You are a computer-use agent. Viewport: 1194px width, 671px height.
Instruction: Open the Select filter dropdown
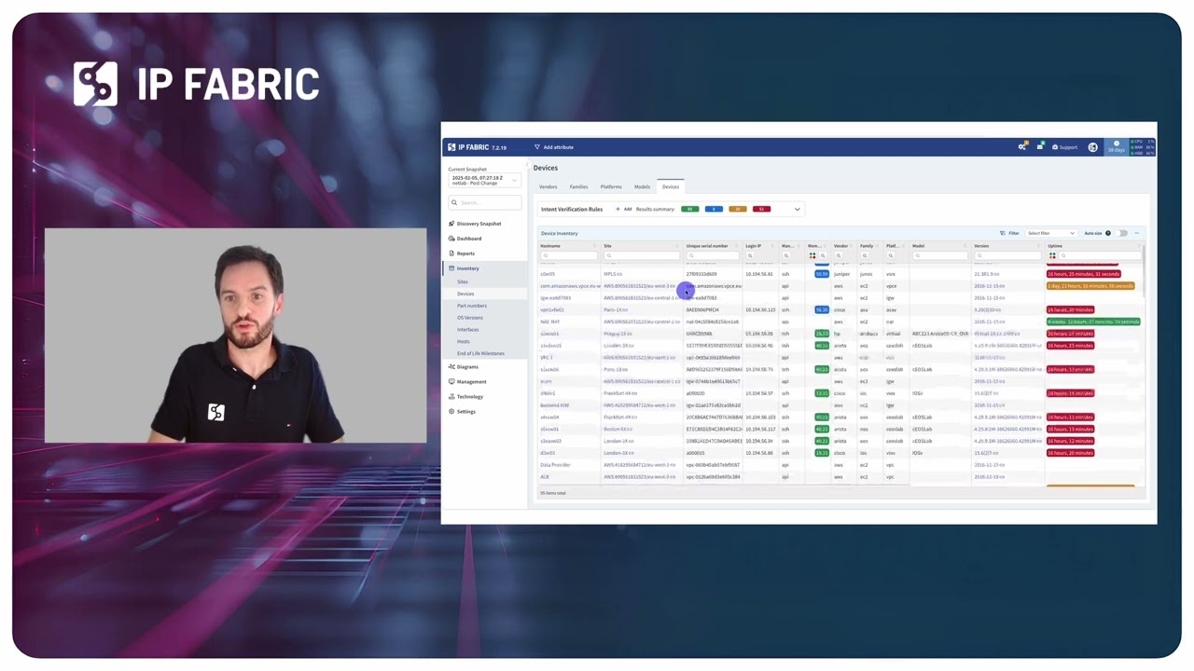[1051, 233]
